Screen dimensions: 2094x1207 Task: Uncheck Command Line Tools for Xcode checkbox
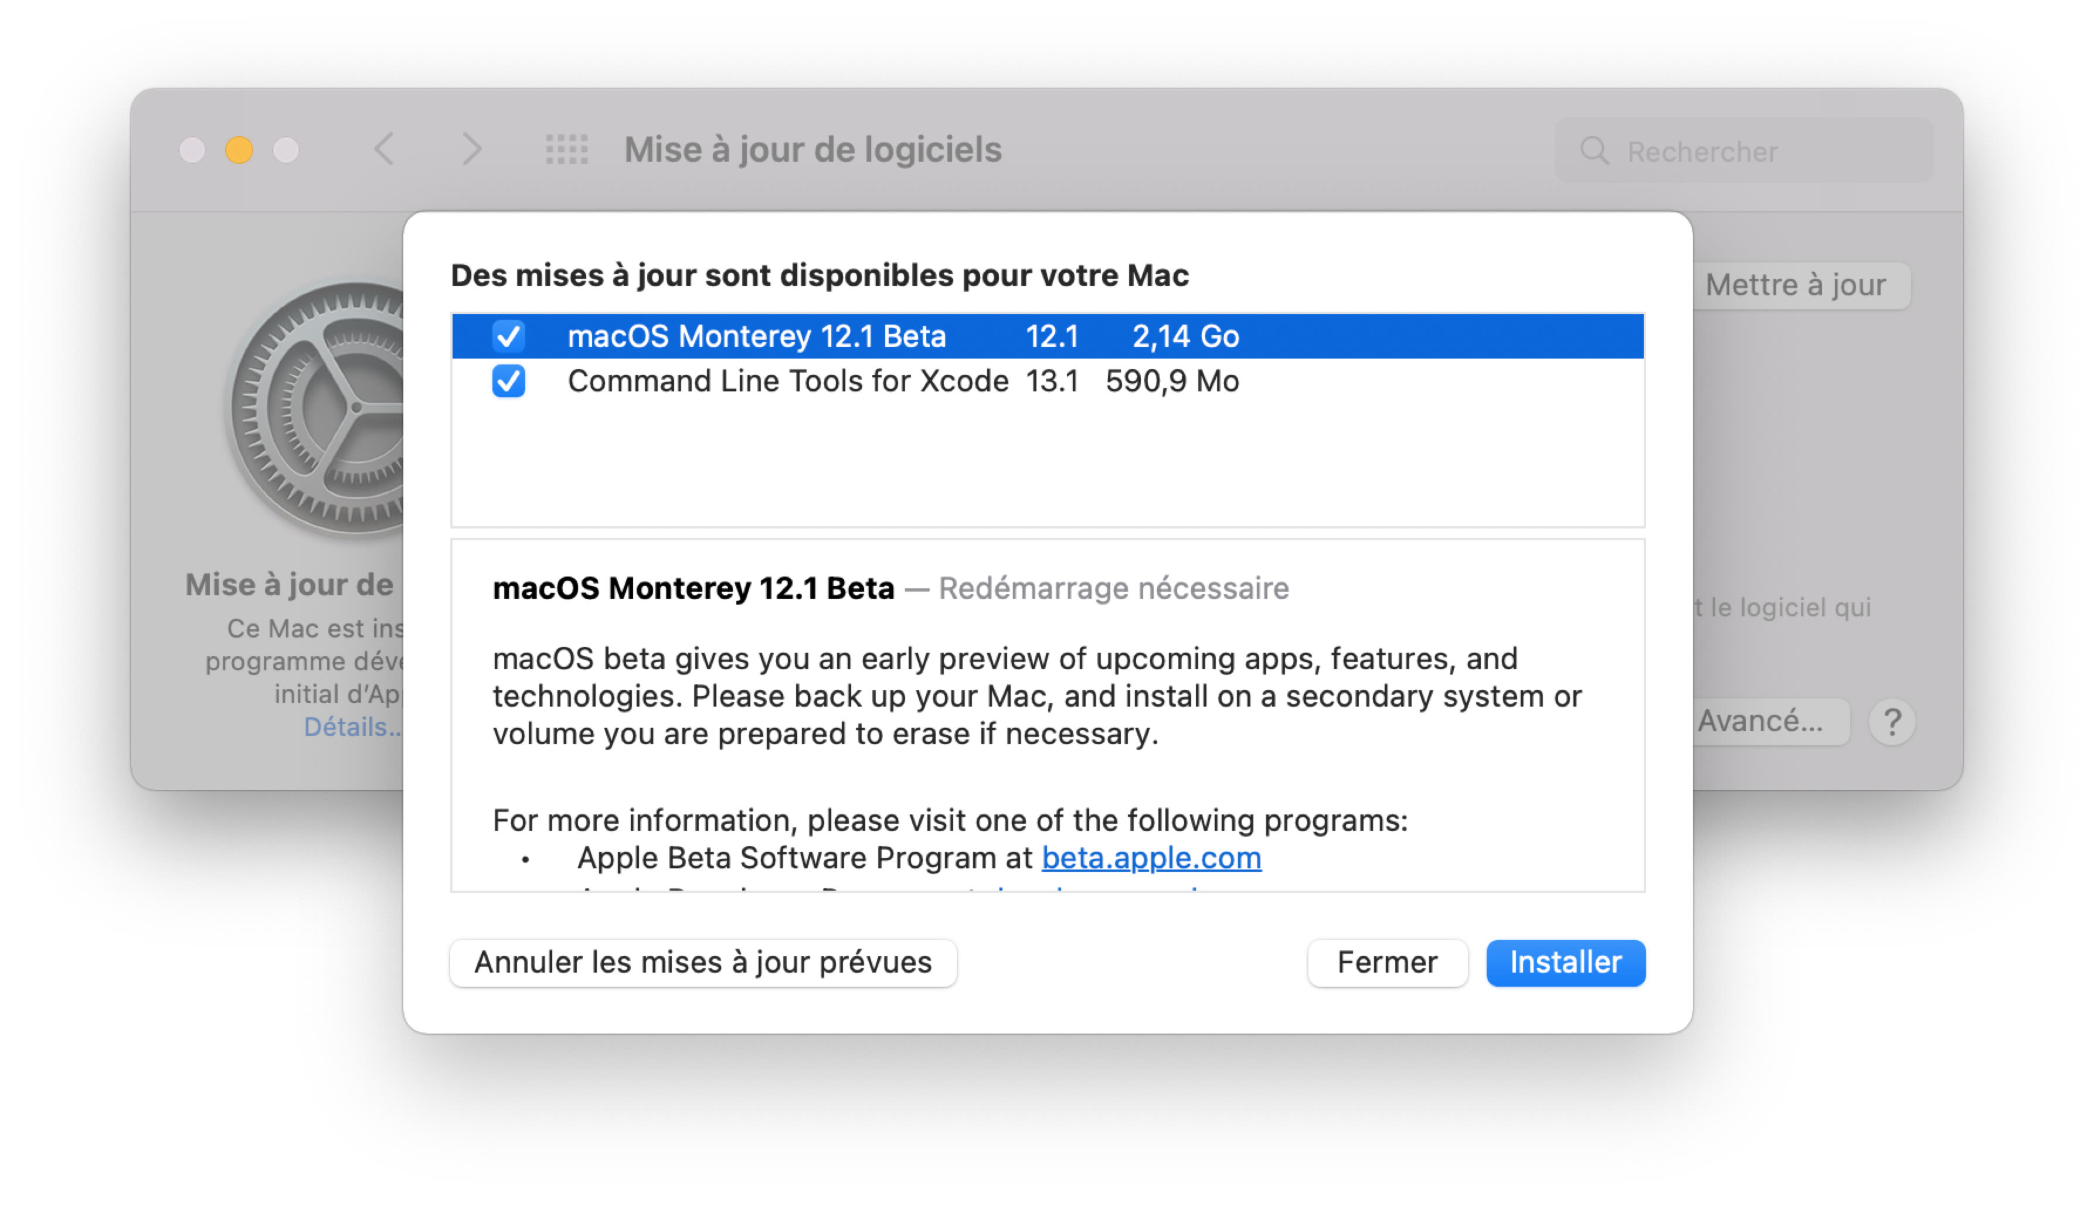(508, 381)
